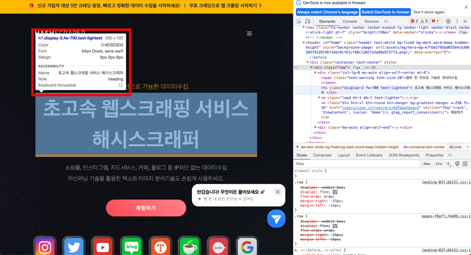Viewport: 471px width, 255px height.
Task: Open the Properties sub-tab
Action: coord(434,155)
